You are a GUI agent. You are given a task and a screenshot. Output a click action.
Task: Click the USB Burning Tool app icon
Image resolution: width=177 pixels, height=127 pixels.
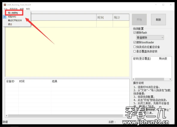click(x=5, y=4)
